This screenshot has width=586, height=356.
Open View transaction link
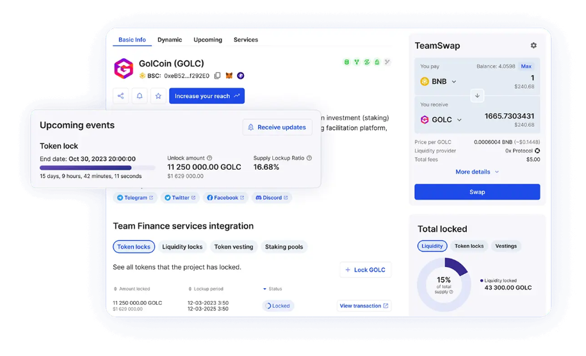364,305
